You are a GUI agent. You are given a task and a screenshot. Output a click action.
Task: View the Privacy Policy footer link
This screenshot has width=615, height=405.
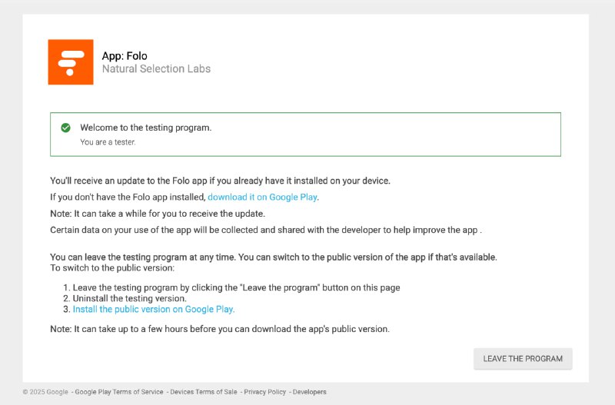(264, 392)
